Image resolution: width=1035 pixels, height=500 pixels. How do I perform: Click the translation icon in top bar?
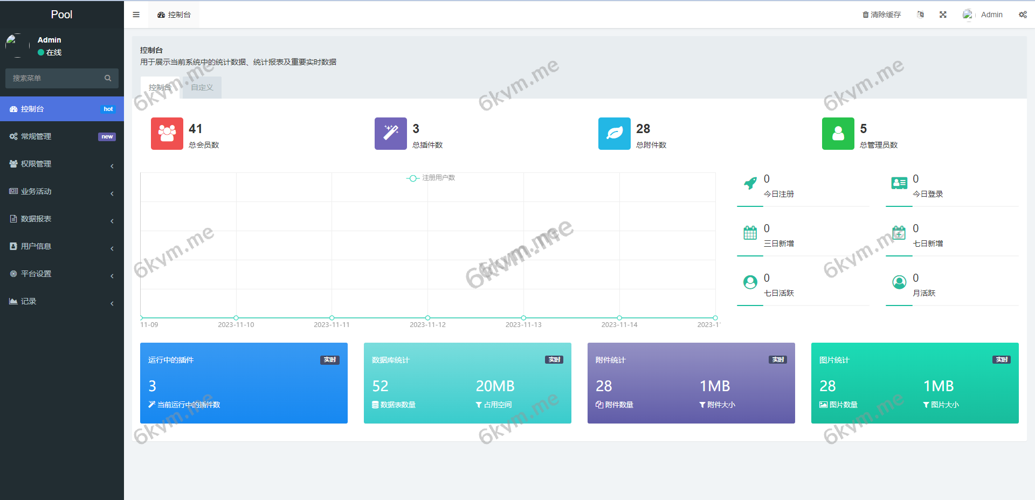[920, 15]
